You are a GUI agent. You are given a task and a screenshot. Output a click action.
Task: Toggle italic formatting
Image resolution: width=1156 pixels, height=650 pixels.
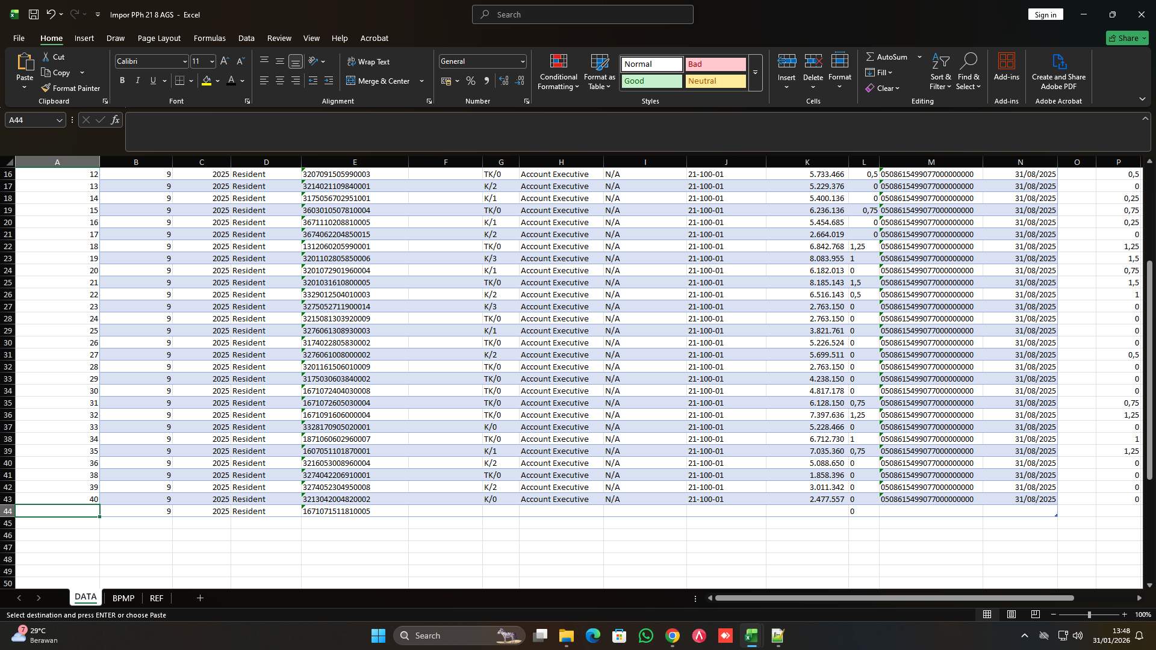[x=137, y=80]
